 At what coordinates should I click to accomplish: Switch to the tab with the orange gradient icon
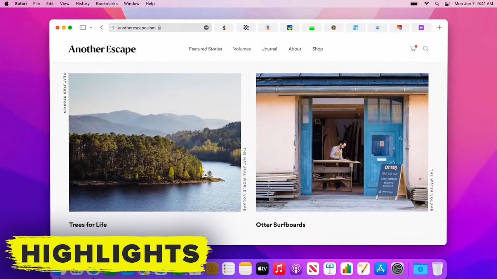(x=399, y=28)
